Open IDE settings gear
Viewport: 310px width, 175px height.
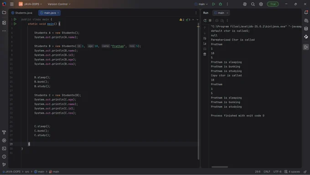click(x=261, y=4)
